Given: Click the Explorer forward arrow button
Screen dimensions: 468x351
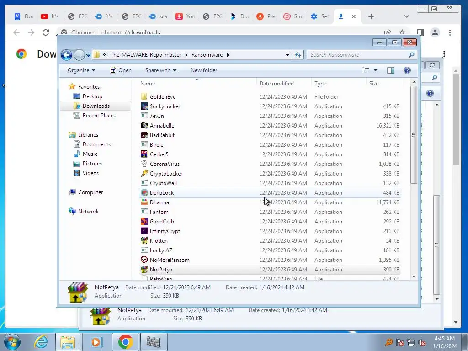Looking at the screenshot, I should pyautogui.click(x=79, y=55).
